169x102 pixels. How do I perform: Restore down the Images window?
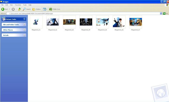[x=165, y=2]
